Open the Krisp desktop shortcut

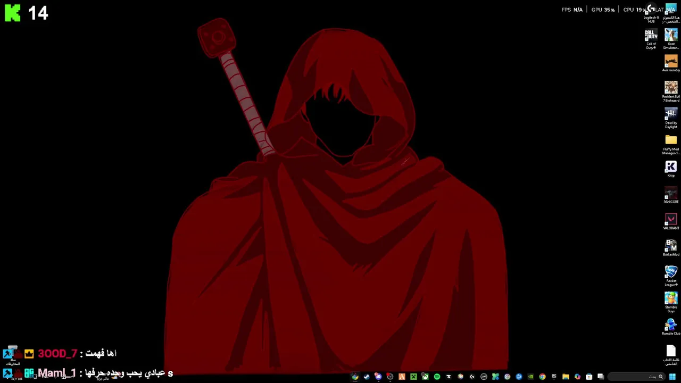tap(671, 169)
